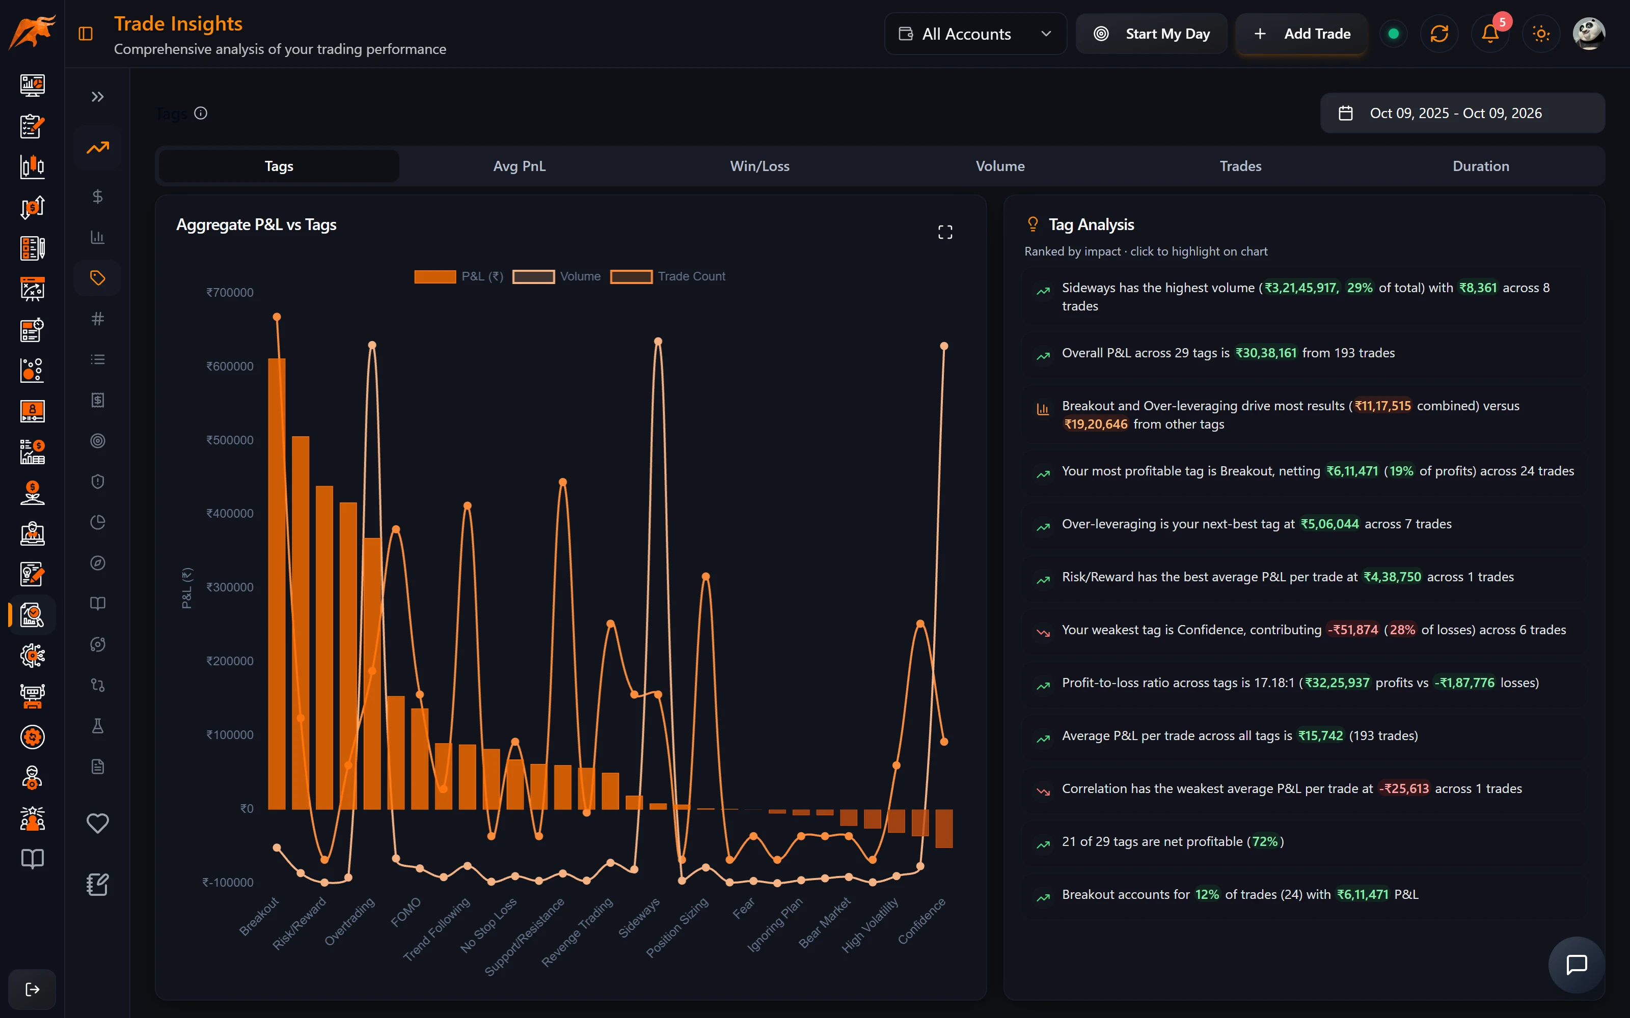Open the date range picker Oct 09, 2025

click(1462, 113)
